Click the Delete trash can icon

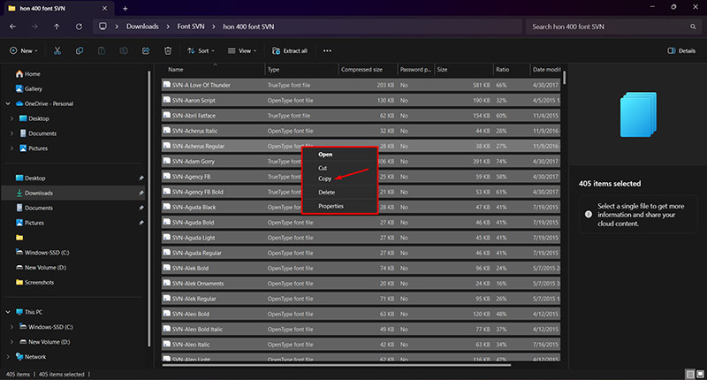point(168,51)
